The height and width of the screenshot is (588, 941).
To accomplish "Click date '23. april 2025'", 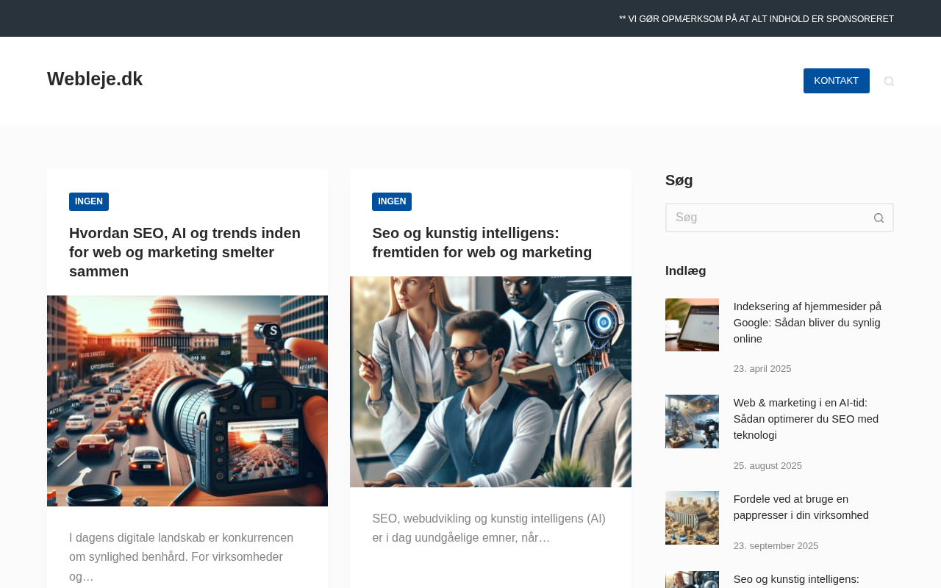I will (x=762, y=369).
